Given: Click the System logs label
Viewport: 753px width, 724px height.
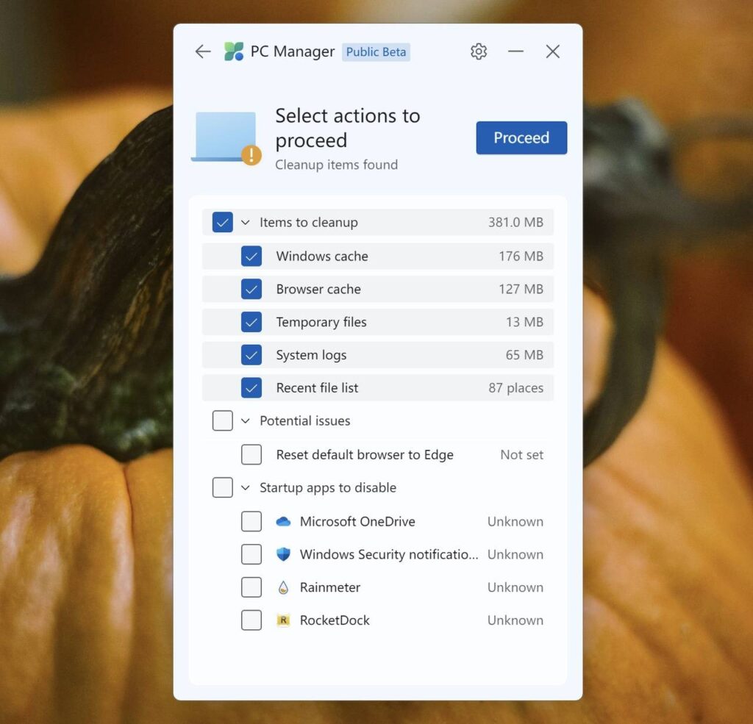Looking at the screenshot, I should click(x=311, y=355).
